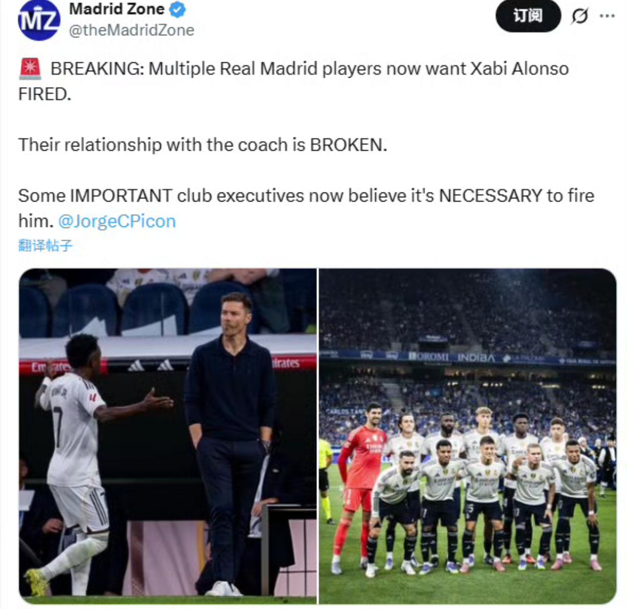Open the three-dot more options menu
The height and width of the screenshot is (609, 627).
(x=607, y=16)
